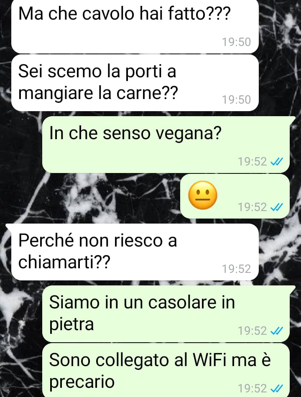
Task: Click read checkmarks beside the emoji message
Action: pyautogui.click(x=277, y=207)
